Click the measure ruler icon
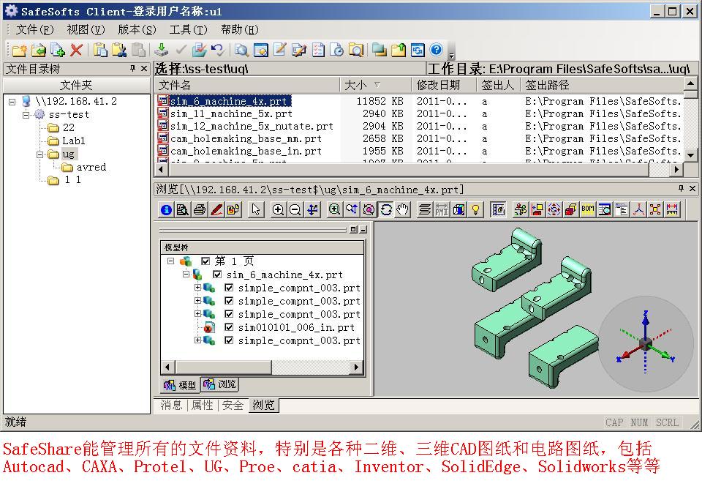 672,209
